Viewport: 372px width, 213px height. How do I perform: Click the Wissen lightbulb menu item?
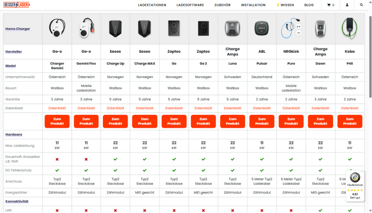(x=285, y=5)
